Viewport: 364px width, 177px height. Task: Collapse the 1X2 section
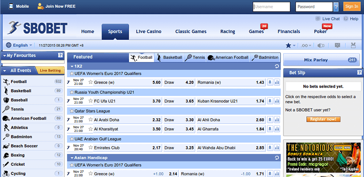(71, 66)
